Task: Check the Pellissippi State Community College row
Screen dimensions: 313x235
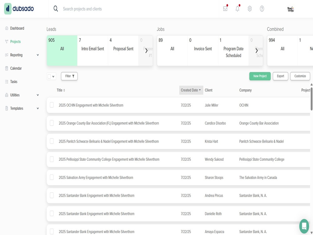Action: click(52, 159)
